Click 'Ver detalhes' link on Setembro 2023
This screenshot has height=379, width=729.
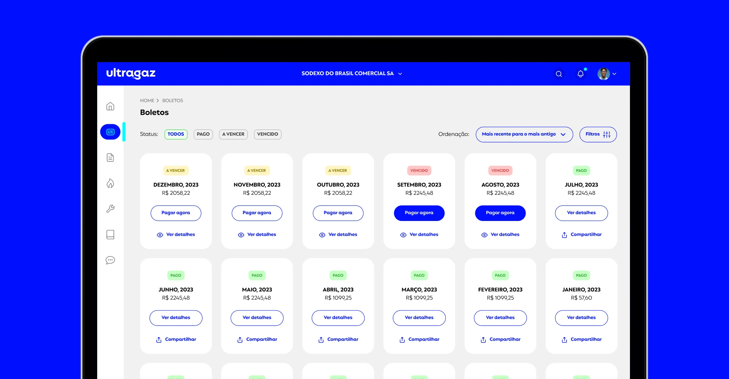(x=424, y=235)
